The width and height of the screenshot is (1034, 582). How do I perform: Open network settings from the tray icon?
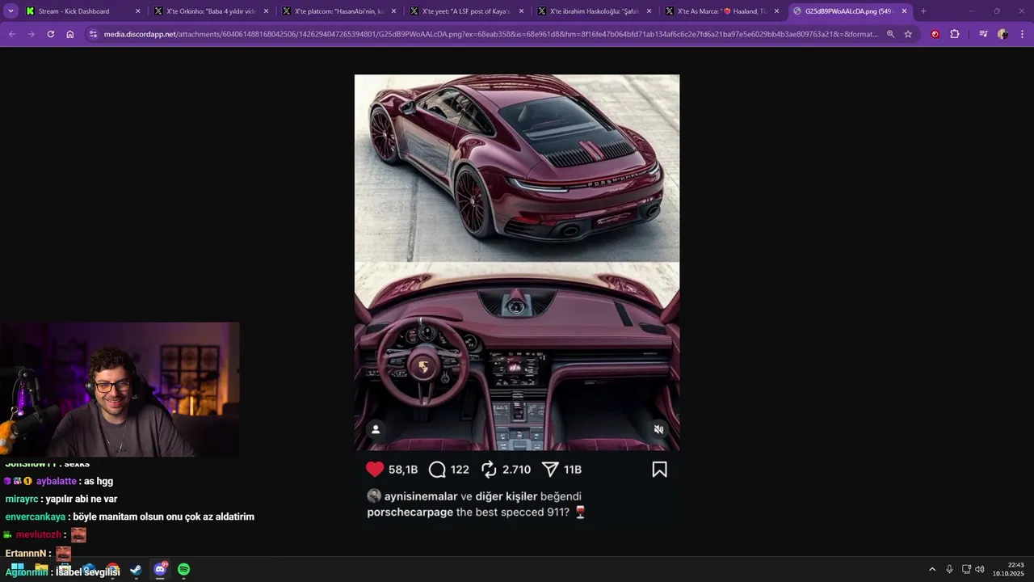tap(966, 569)
